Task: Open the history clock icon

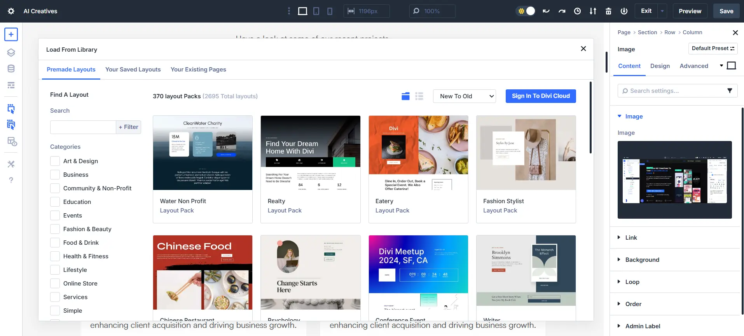Action: 577,11
